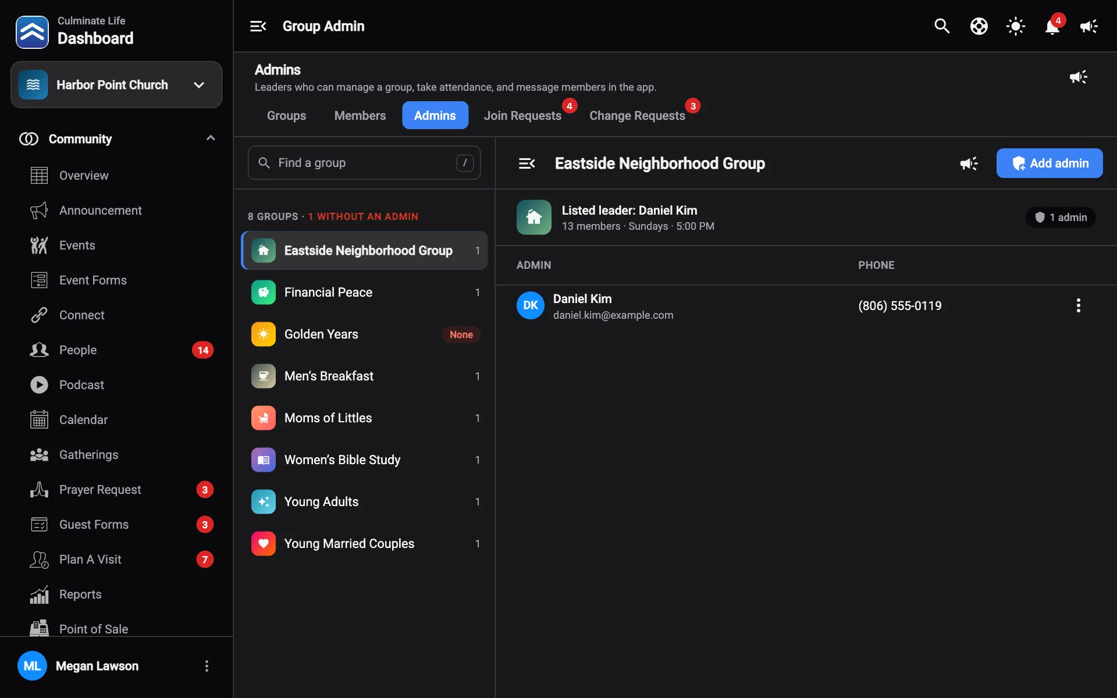Open the help lifebuoy icon

[979, 26]
